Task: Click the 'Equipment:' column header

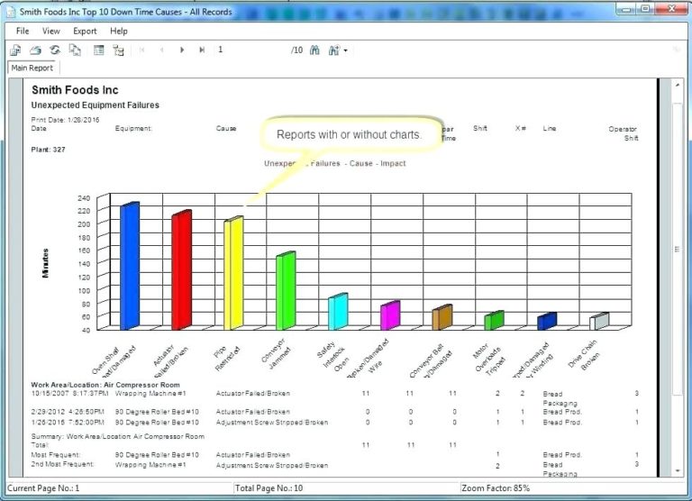Action: pyautogui.click(x=133, y=129)
